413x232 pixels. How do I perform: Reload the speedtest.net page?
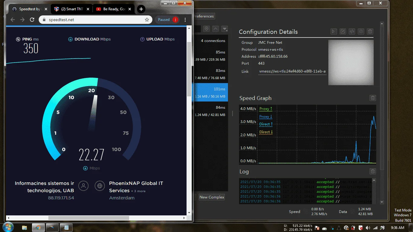[32, 20]
